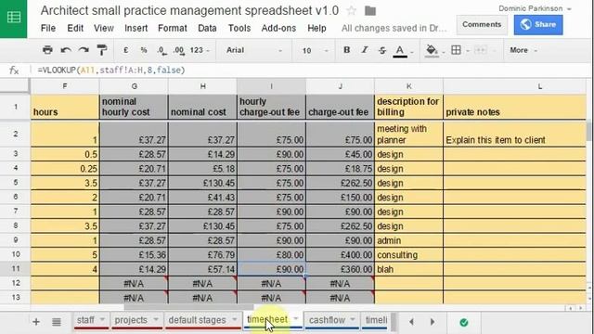The width and height of the screenshot is (594, 334).
Task: Click the spreadsheet title
Action: click(189, 10)
